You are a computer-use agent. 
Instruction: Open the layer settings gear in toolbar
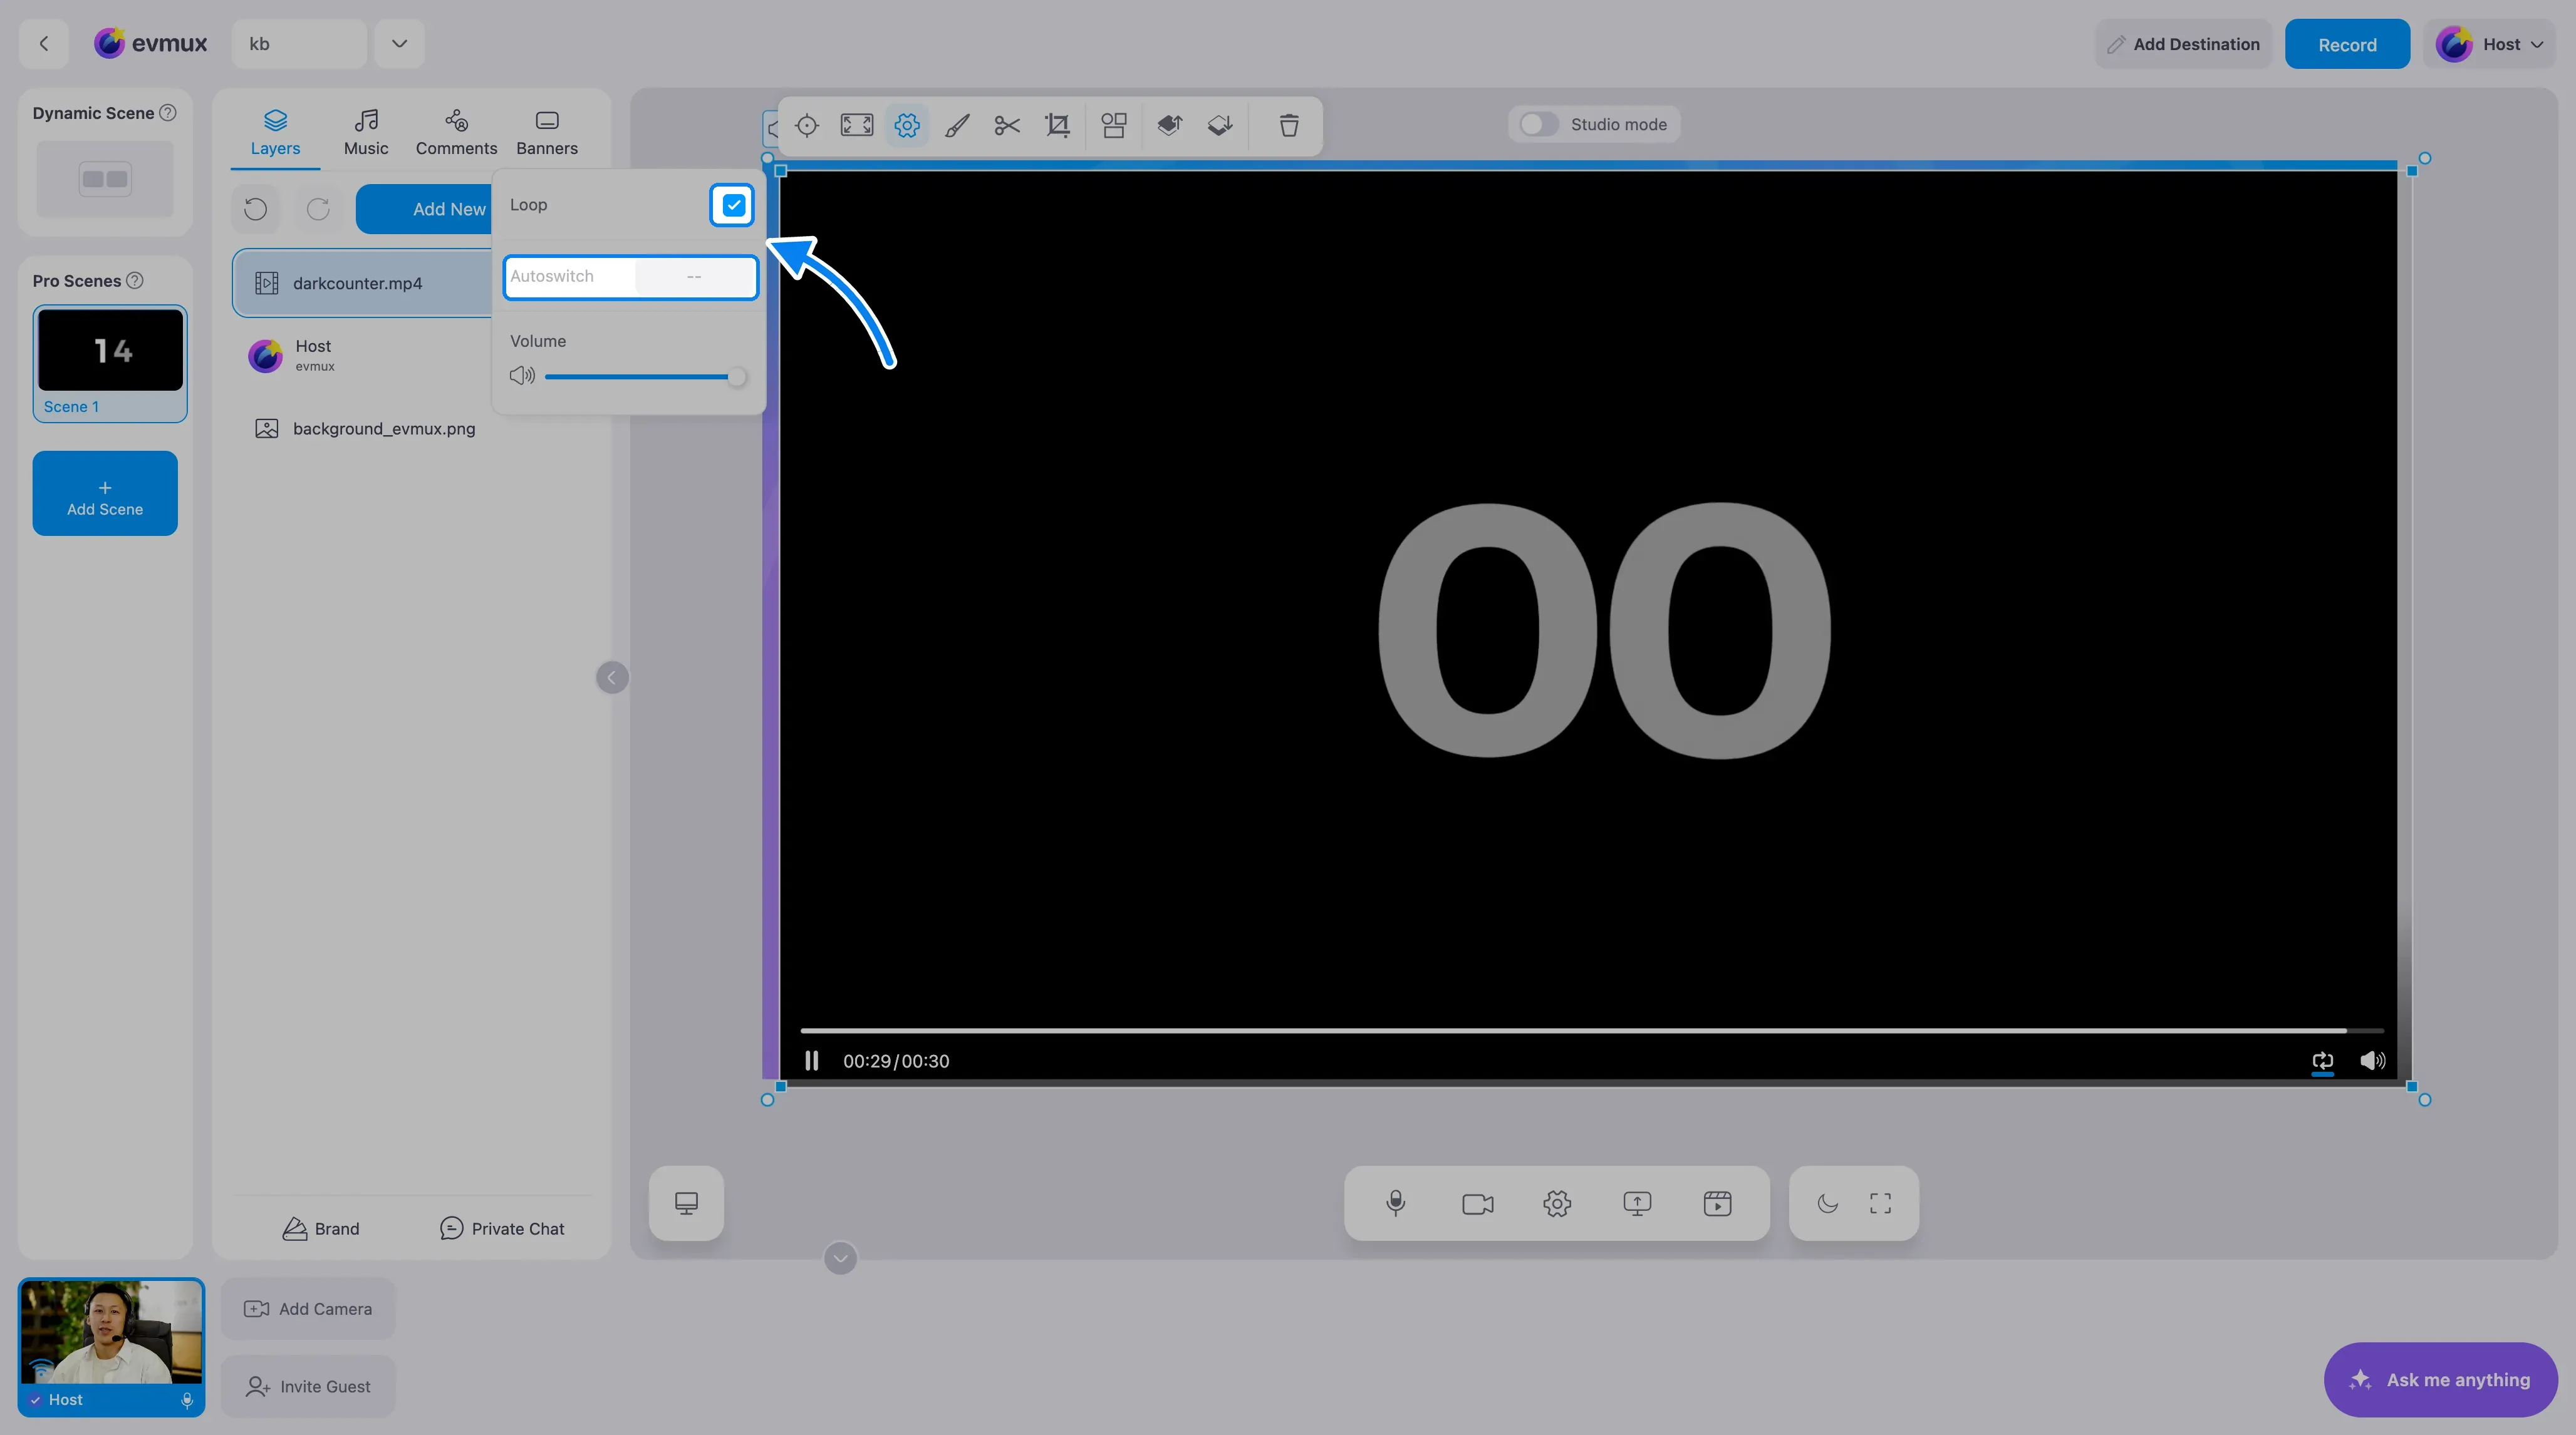pos(907,125)
